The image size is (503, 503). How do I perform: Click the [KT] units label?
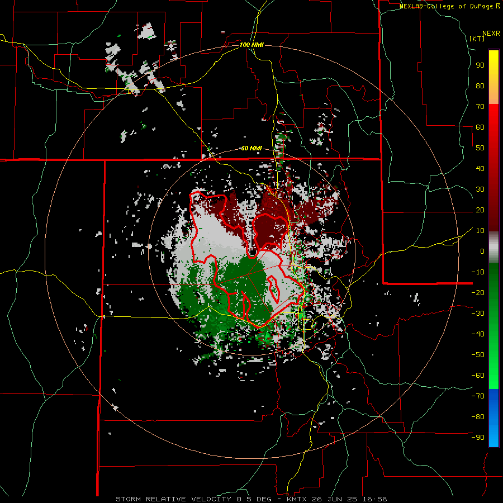[x=477, y=39]
